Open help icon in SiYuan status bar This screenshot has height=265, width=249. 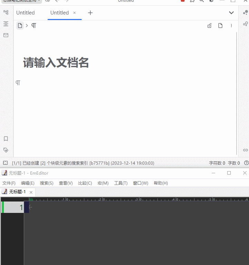point(246,163)
